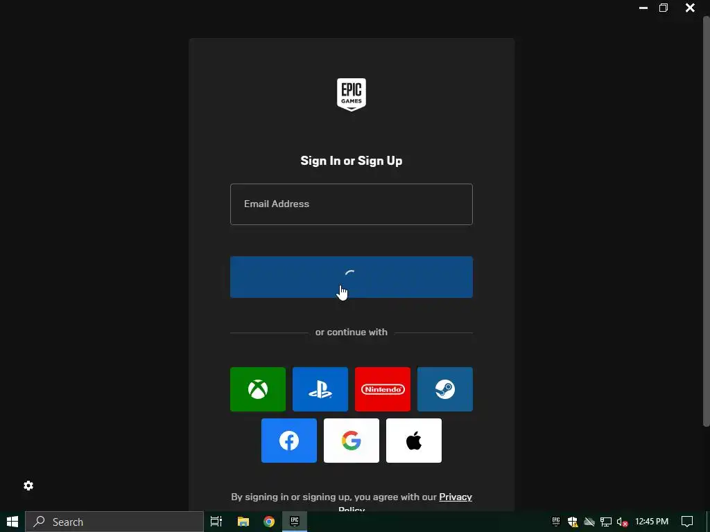
Task: Launch Google Chrome from taskbar
Action: (269, 522)
